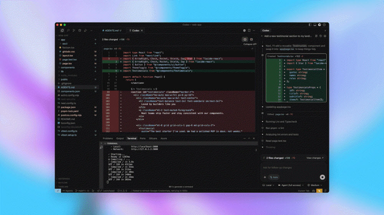Click the stop button in the Codex input

coord(322,177)
